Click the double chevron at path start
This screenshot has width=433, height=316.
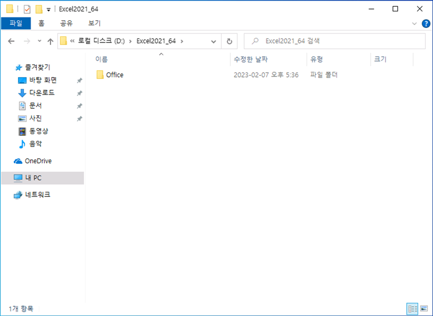(73, 41)
